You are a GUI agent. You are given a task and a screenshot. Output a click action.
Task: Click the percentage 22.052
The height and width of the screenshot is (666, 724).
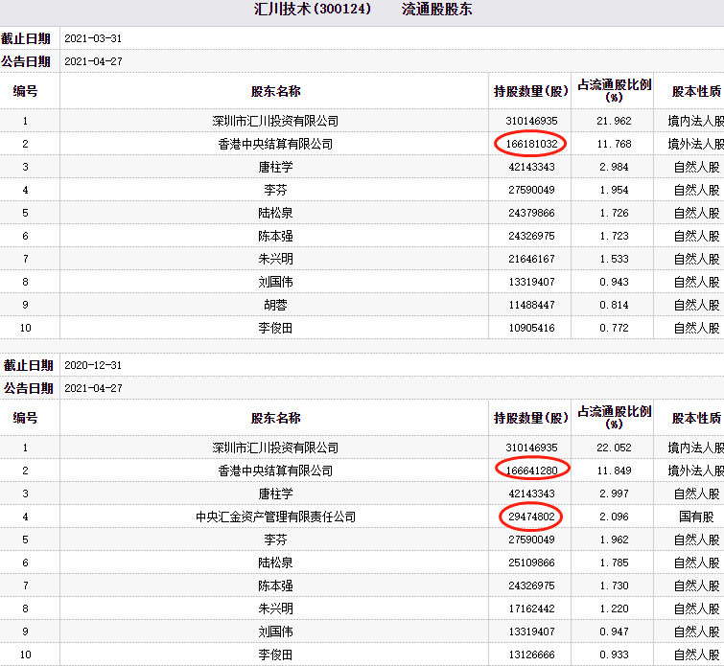coord(614,448)
